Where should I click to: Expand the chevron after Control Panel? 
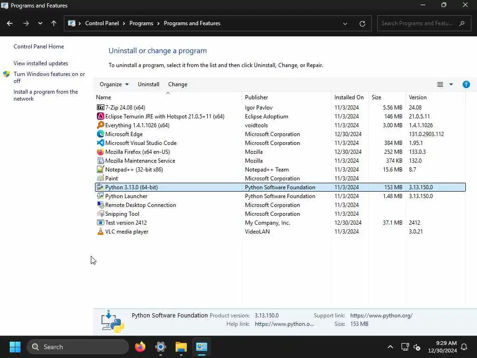tap(124, 23)
